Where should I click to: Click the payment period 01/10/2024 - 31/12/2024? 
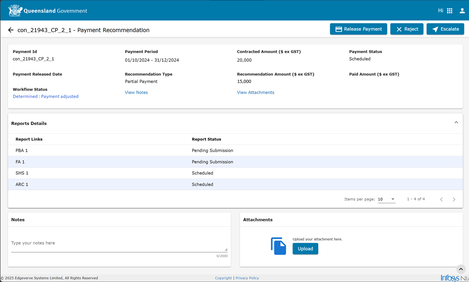pyautogui.click(x=152, y=60)
